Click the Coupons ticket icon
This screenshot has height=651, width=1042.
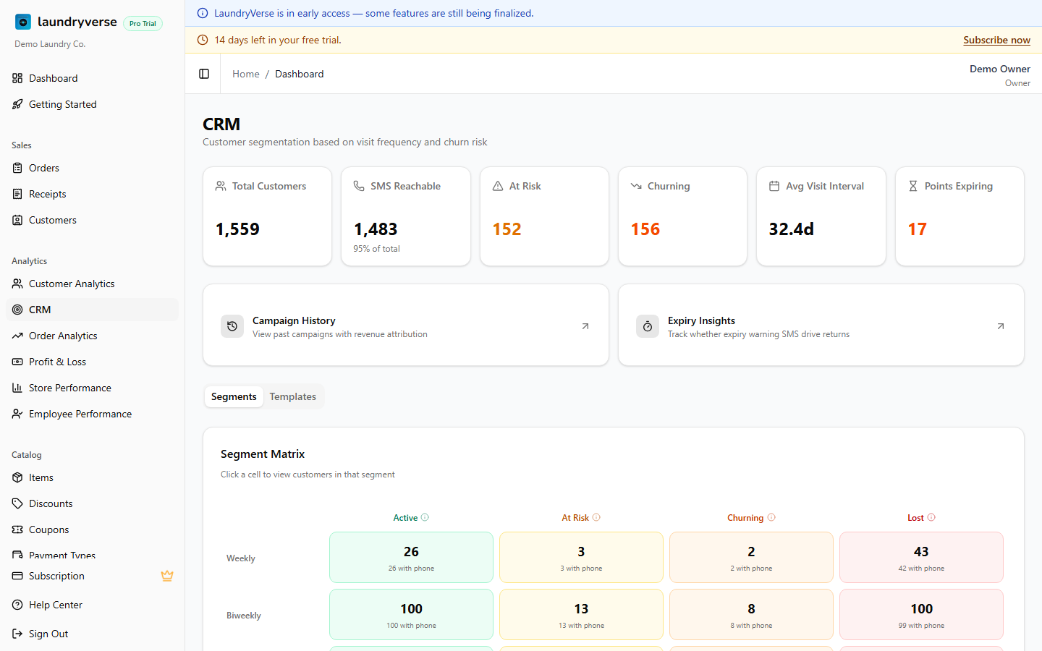[17, 529]
